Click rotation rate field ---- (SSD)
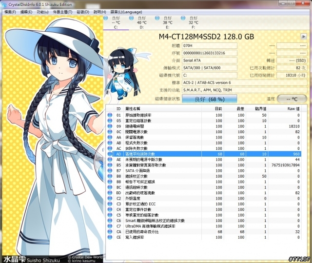312x263 pixels. pos(292,61)
